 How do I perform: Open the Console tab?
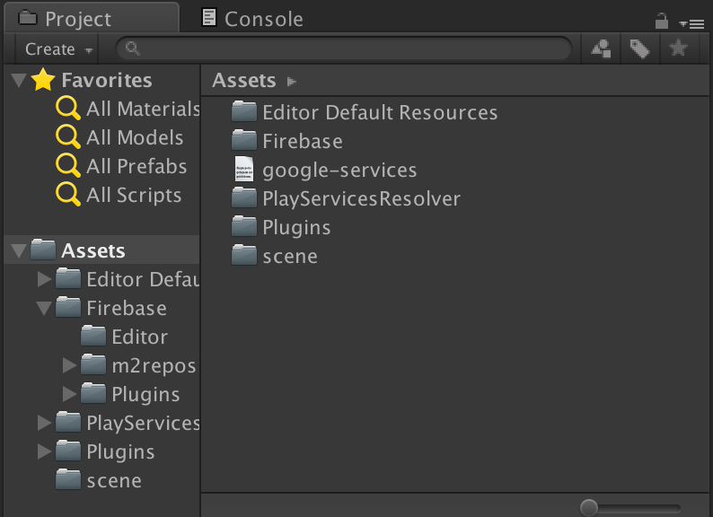click(x=252, y=19)
